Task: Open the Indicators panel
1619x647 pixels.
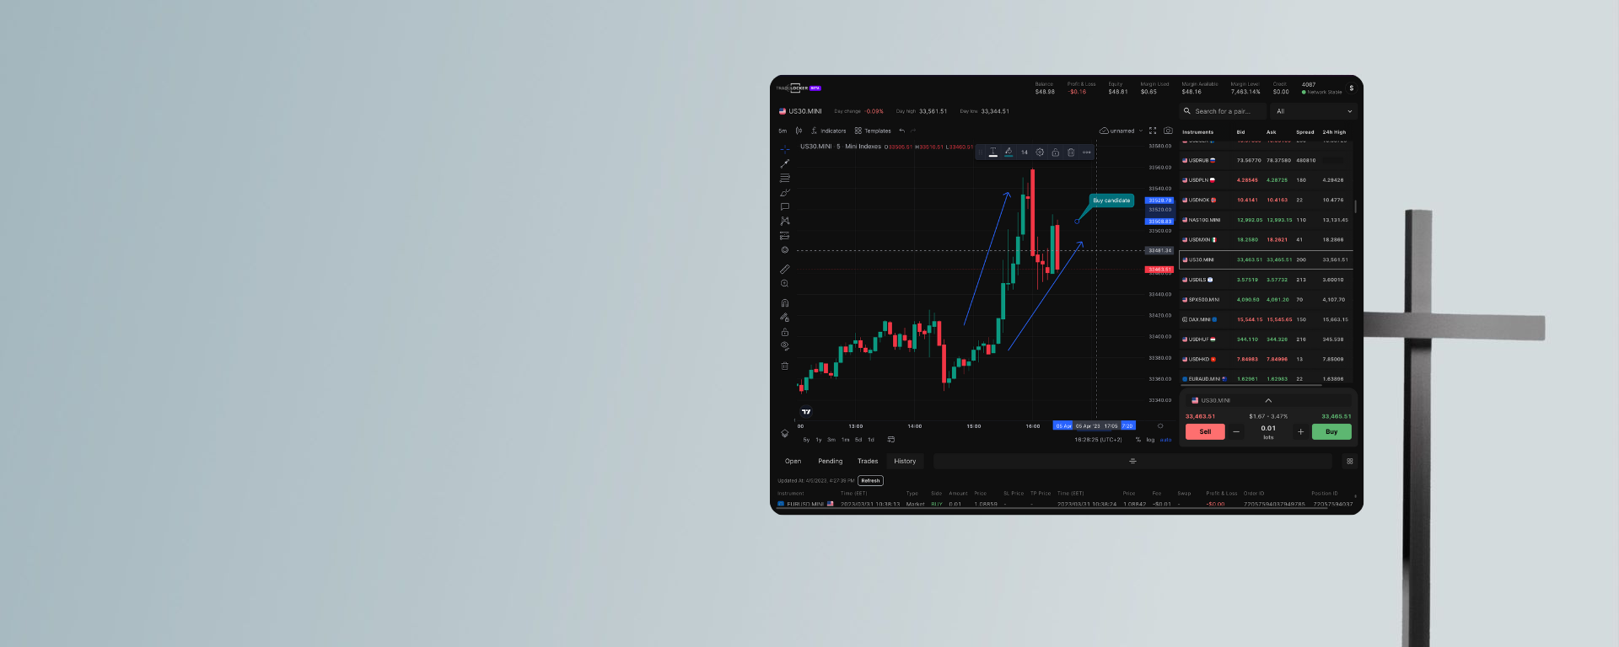Action: coord(828,131)
